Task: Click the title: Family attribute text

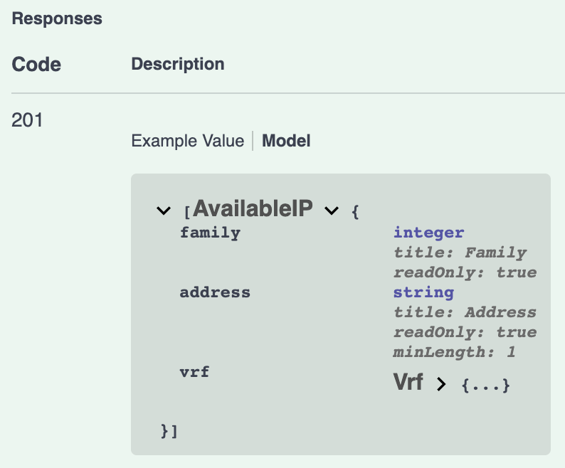Action: (x=460, y=252)
